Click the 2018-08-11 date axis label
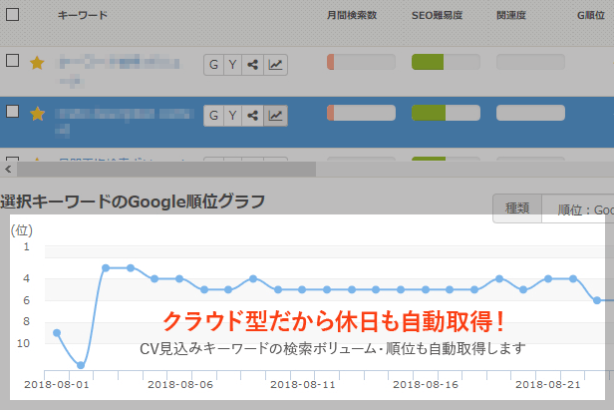 coord(303,384)
